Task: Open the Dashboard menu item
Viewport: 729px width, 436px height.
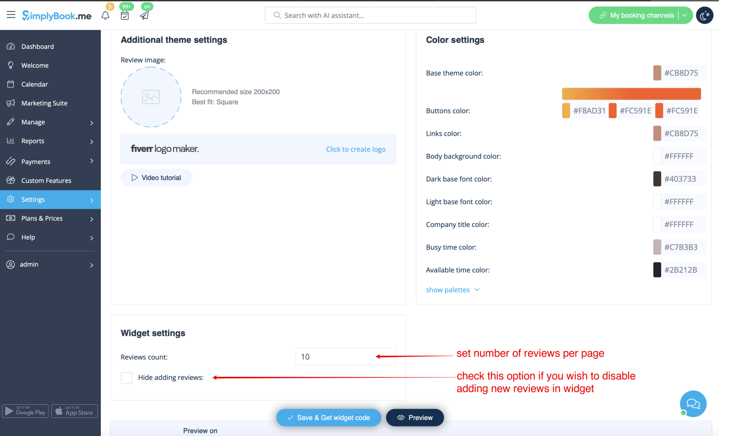Action: (38, 47)
